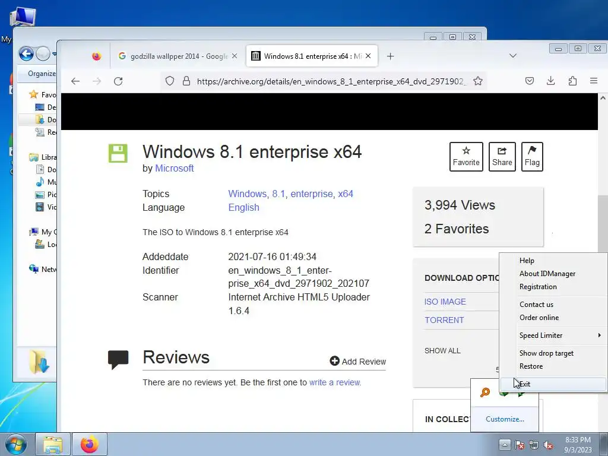This screenshot has width=608, height=456.
Task: Click the Flag button
Action: (x=532, y=157)
